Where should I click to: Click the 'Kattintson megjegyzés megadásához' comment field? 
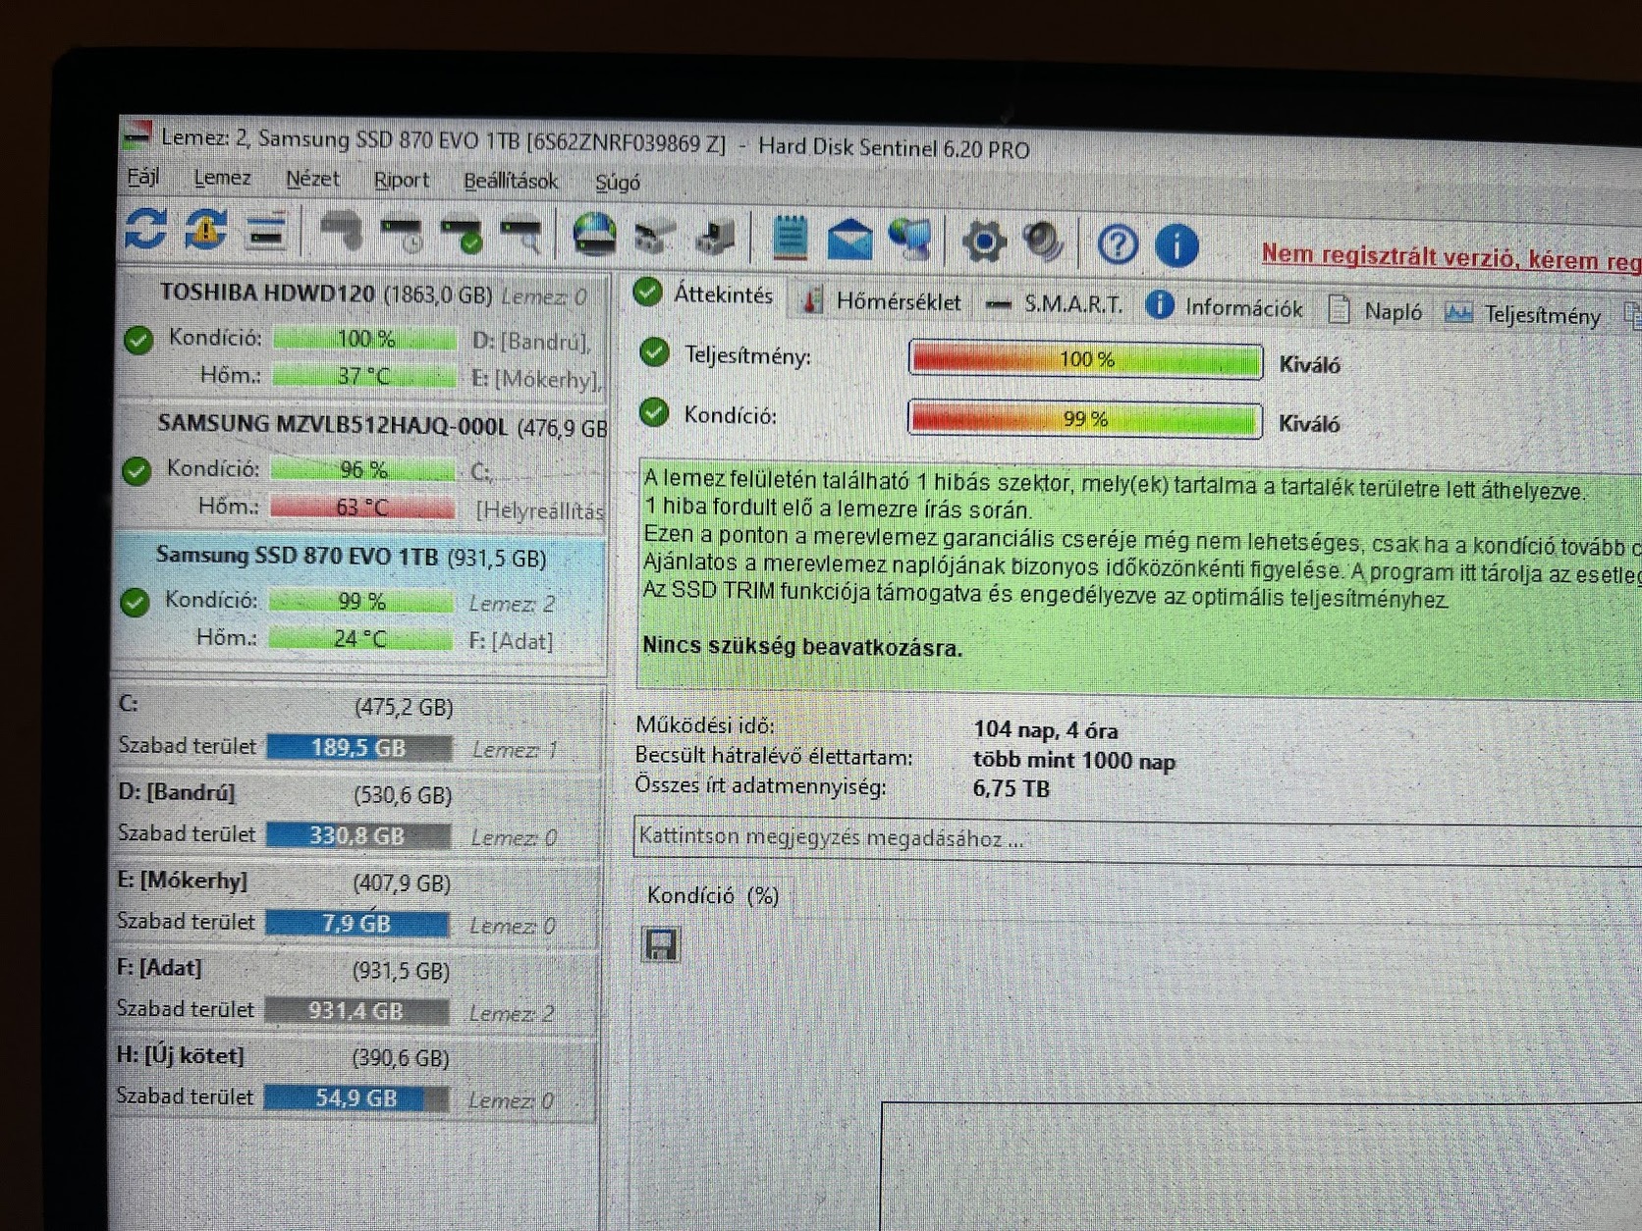(1137, 839)
